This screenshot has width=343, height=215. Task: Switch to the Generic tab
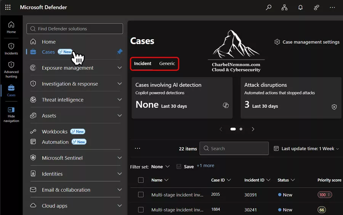167,64
